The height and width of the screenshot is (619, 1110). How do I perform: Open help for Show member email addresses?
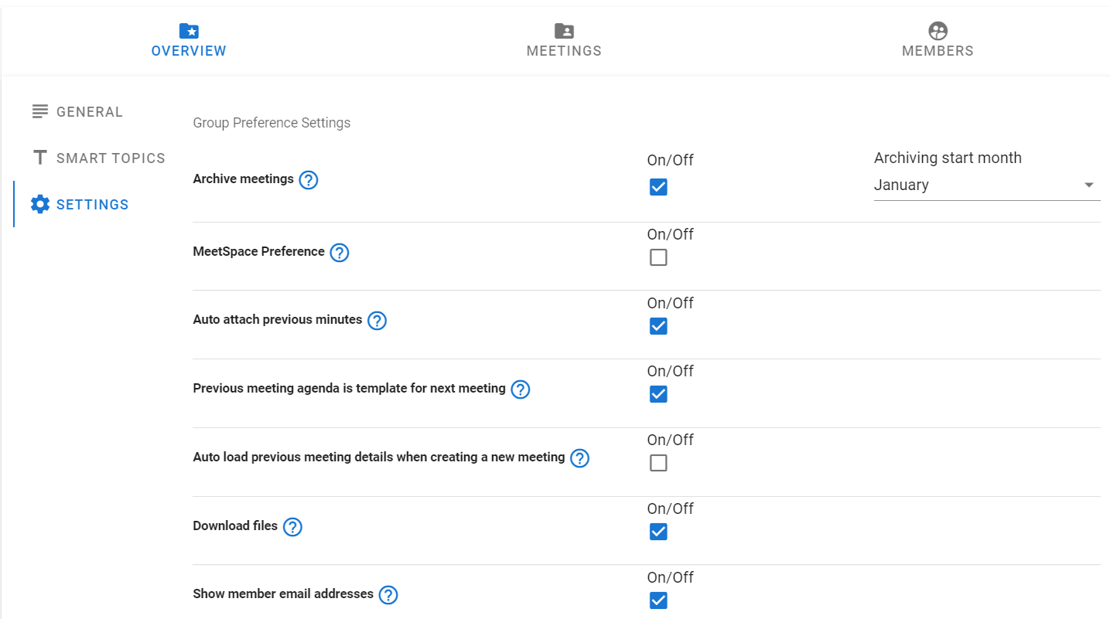pos(388,595)
